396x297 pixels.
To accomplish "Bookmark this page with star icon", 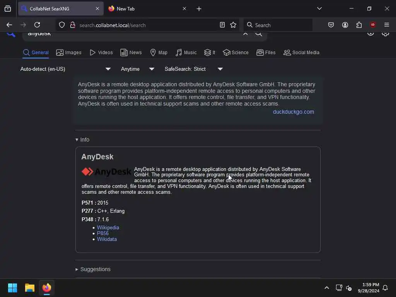I will pyautogui.click(x=233, y=25).
